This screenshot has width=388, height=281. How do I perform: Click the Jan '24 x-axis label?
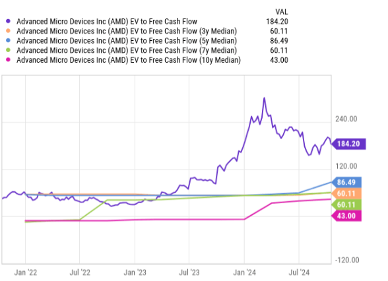point(244,272)
